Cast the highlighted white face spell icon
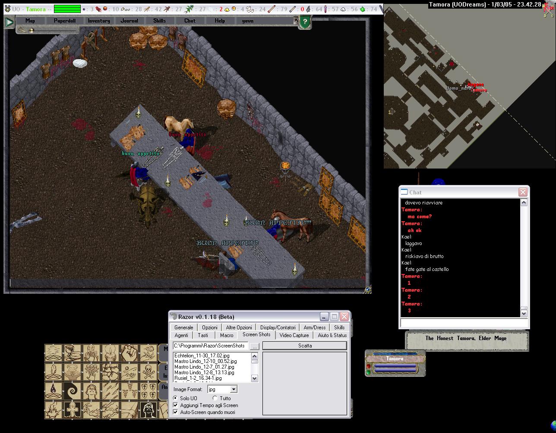 tap(148, 410)
